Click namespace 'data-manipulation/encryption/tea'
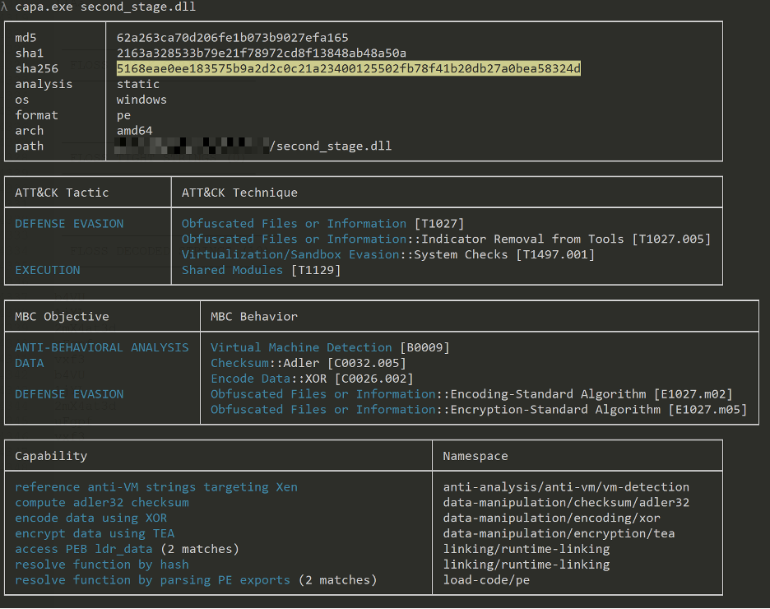 [x=559, y=533]
